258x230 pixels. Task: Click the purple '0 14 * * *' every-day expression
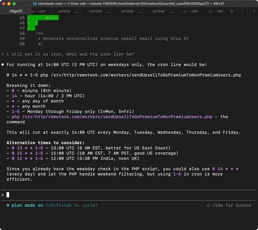pos(225,169)
